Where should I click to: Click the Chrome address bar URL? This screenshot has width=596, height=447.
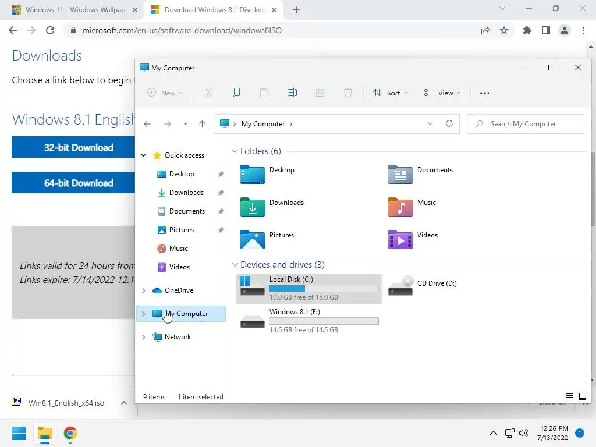coord(182,30)
